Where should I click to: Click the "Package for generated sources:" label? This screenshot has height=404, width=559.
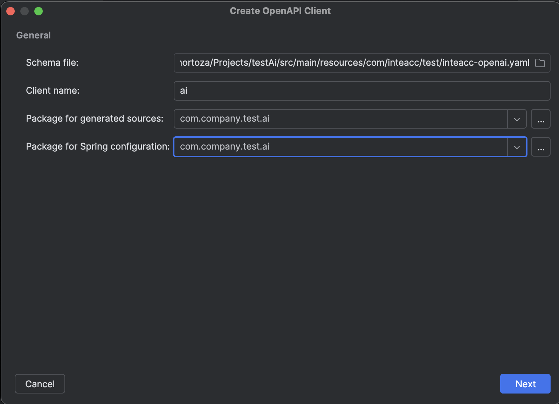point(95,118)
